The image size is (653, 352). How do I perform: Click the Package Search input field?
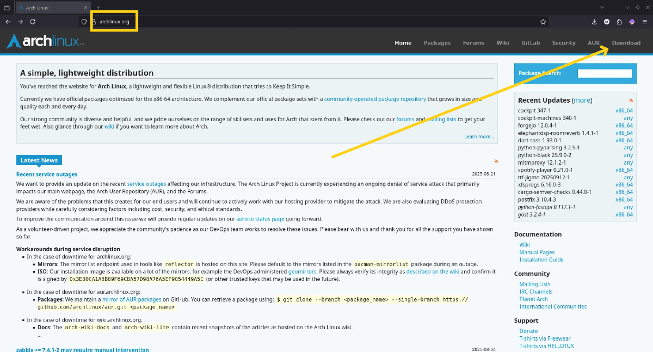[x=604, y=73]
